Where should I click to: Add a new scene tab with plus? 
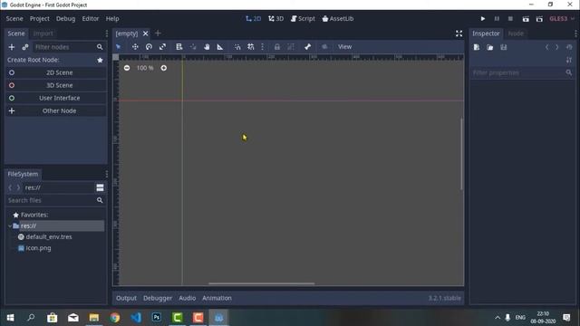point(158,34)
